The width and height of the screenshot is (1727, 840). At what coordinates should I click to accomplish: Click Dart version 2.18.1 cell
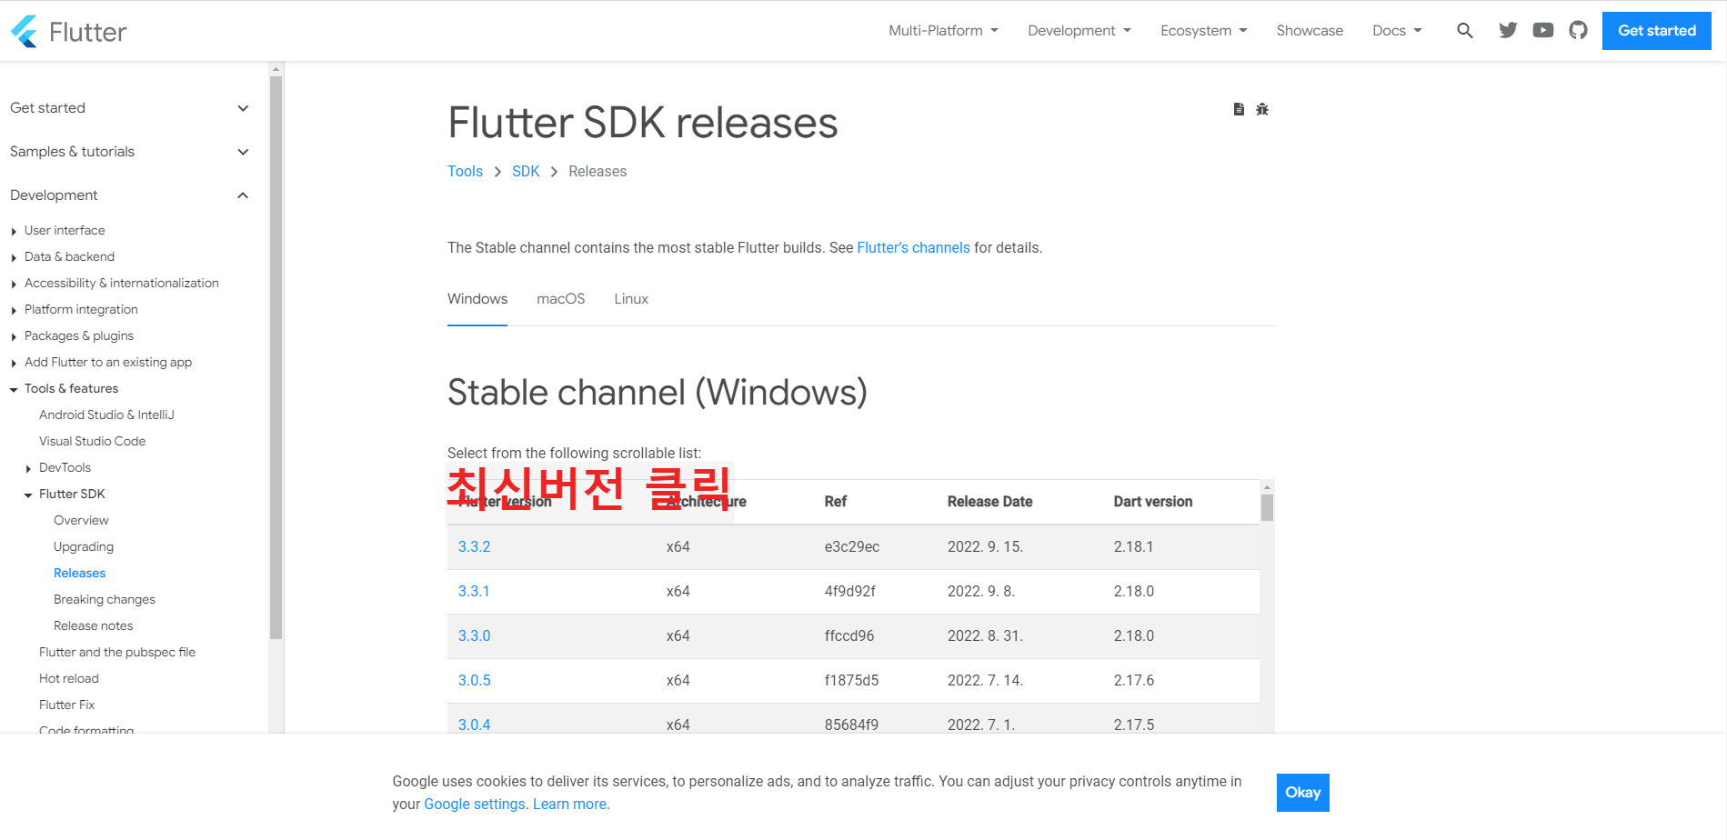click(x=1133, y=546)
